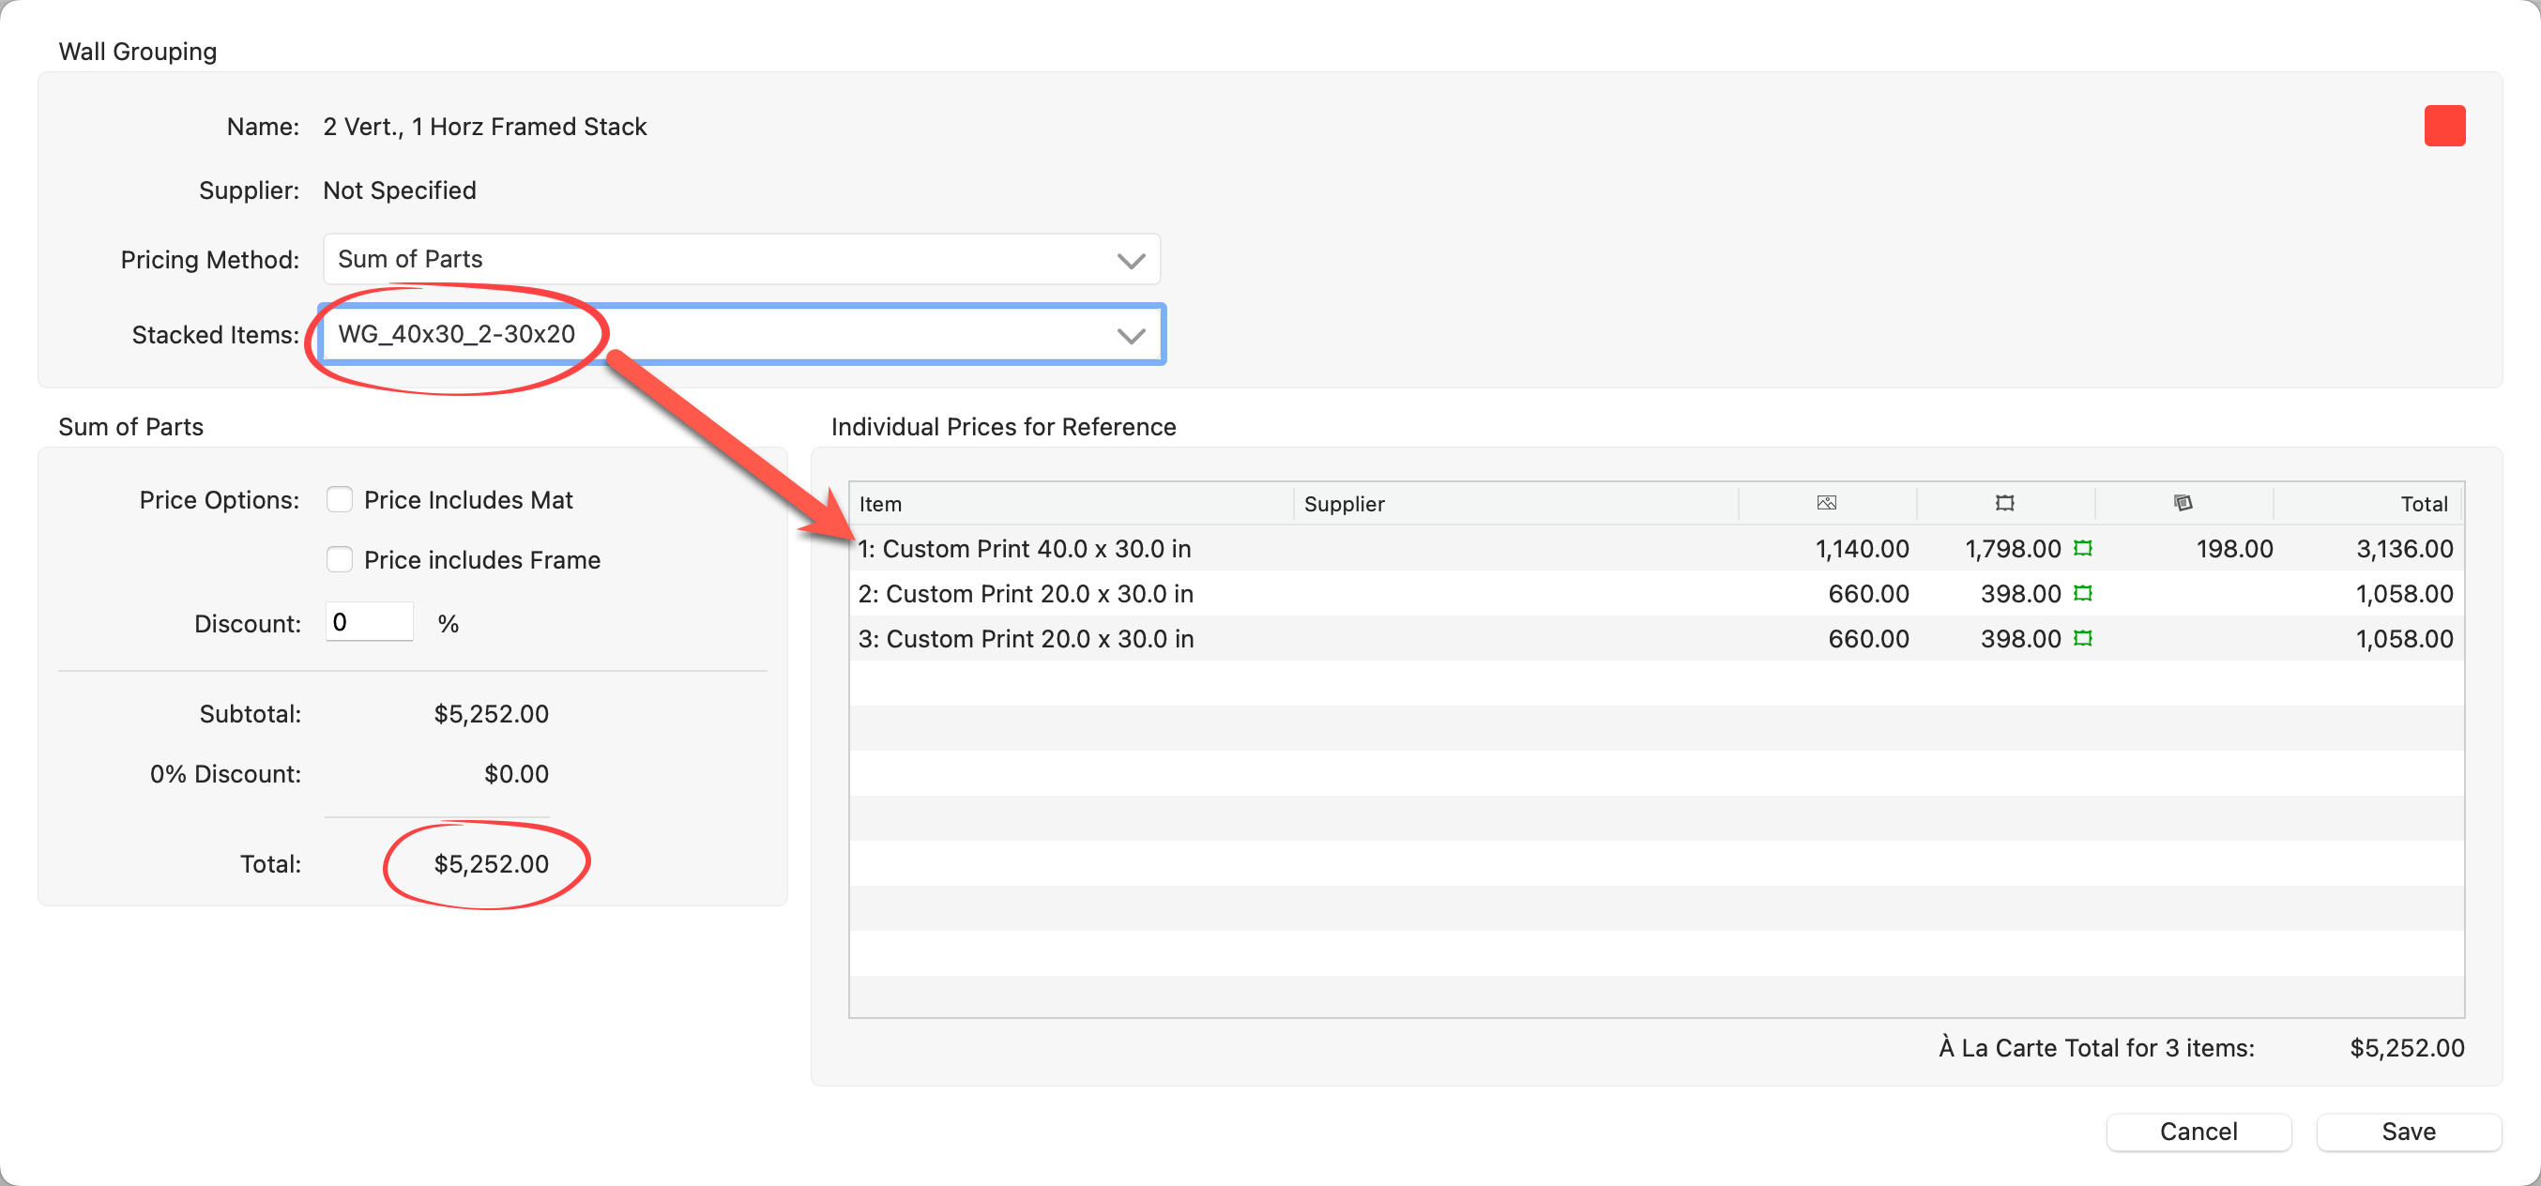Select row 3: Custom Print 20.0 x 30.0
Screen dimensions: 2541x1186
[x=1026, y=639]
